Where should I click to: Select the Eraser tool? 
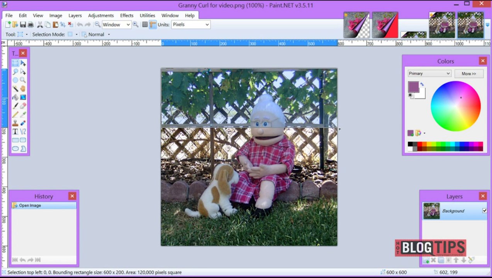pos(23,105)
